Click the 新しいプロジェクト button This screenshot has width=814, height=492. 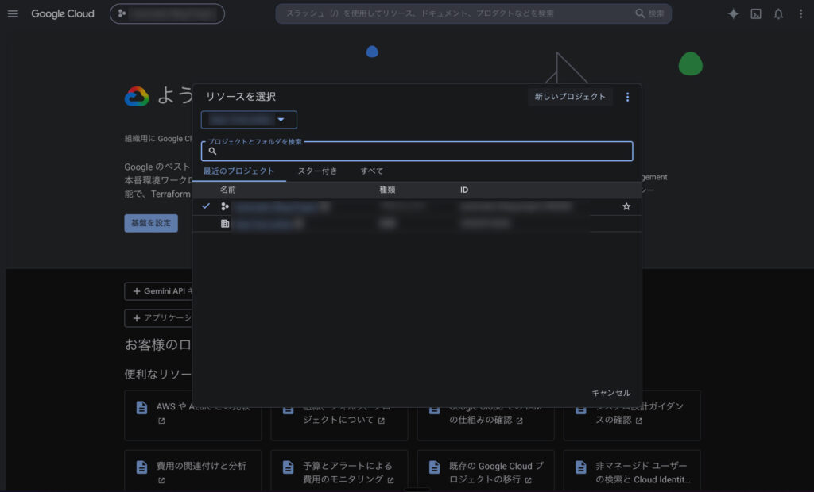[570, 97]
